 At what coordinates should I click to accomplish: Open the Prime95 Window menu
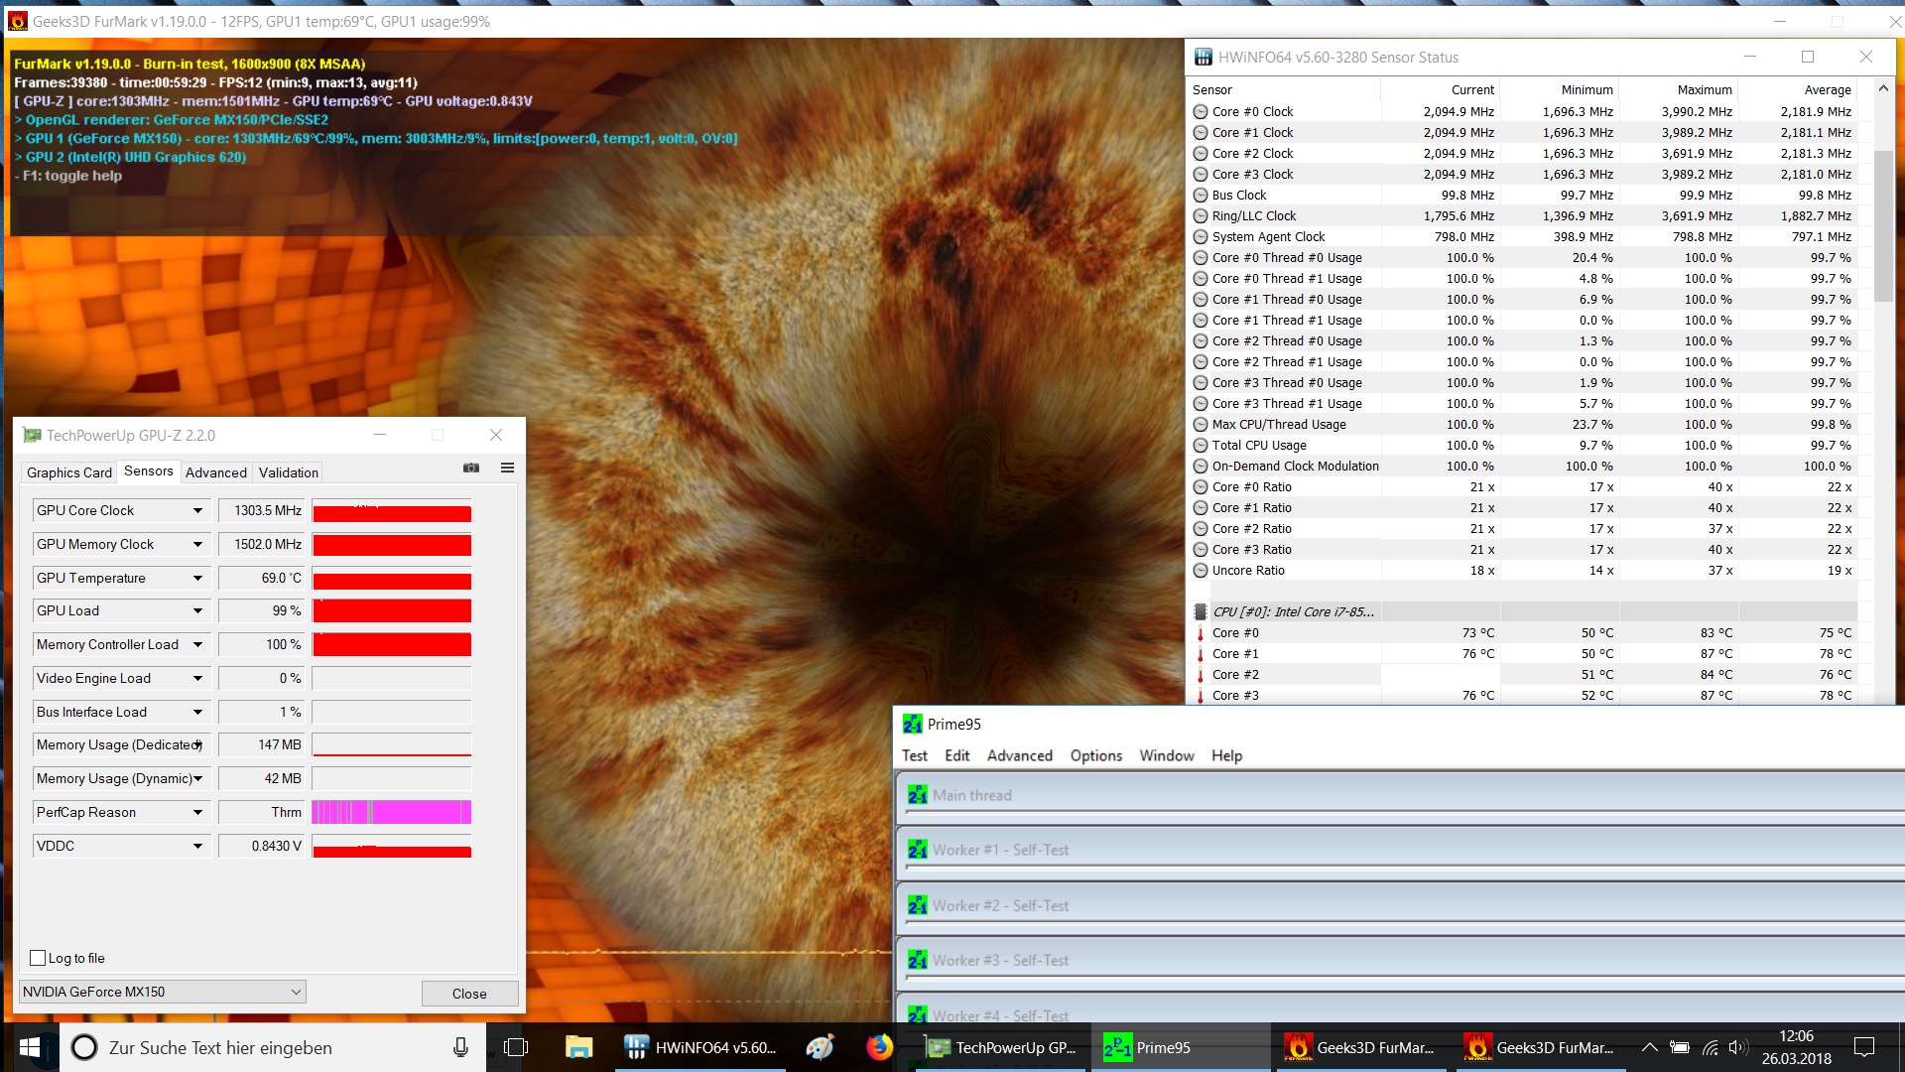(x=1166, y=755)
